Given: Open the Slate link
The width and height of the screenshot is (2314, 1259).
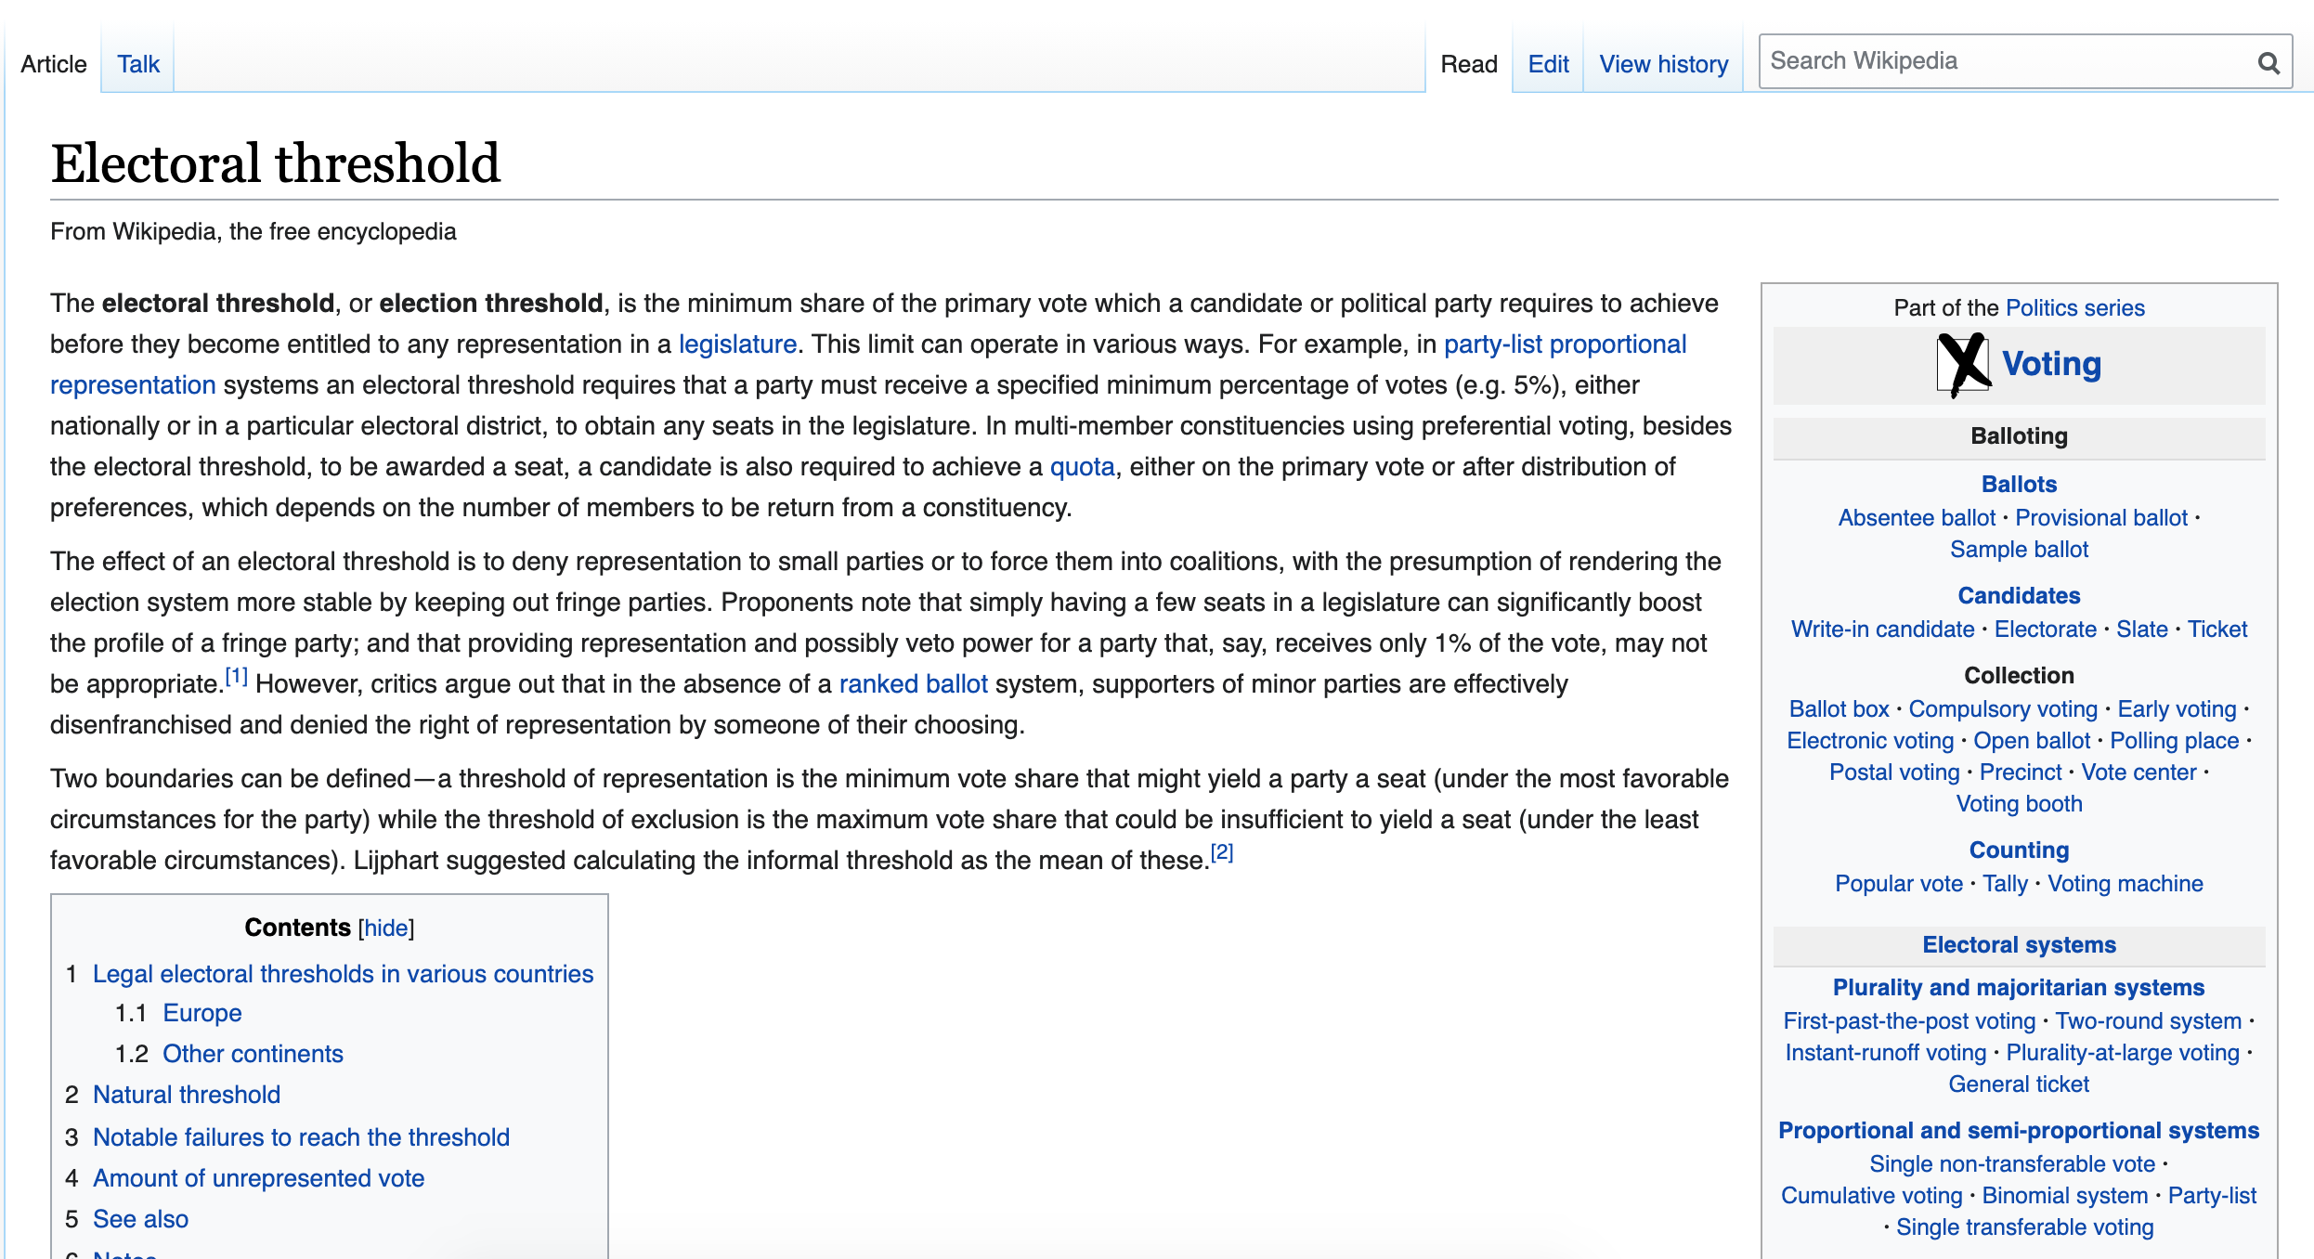Looking at the screenshot, I should point(2141,629).
